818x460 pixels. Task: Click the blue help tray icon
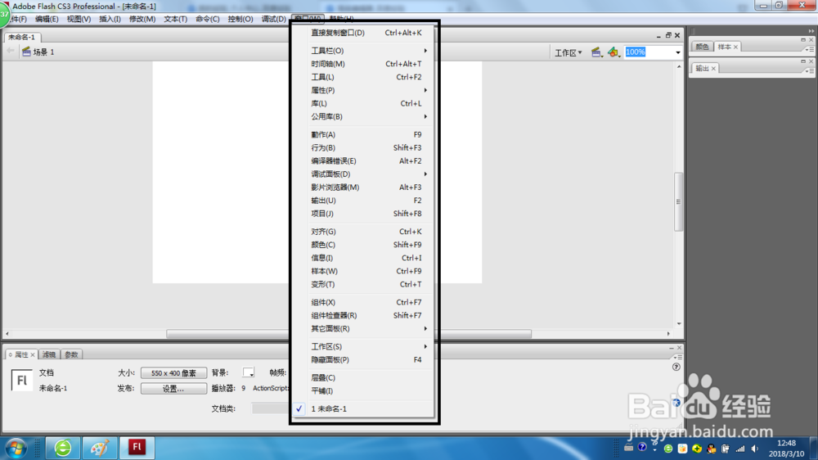(x=642, y=448)
